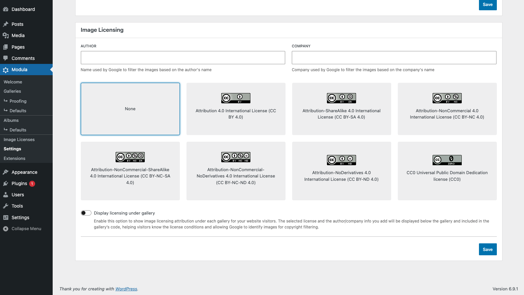Open the Galleries submenu item
This screenshot has width=524, height=295.
(12, 91)
